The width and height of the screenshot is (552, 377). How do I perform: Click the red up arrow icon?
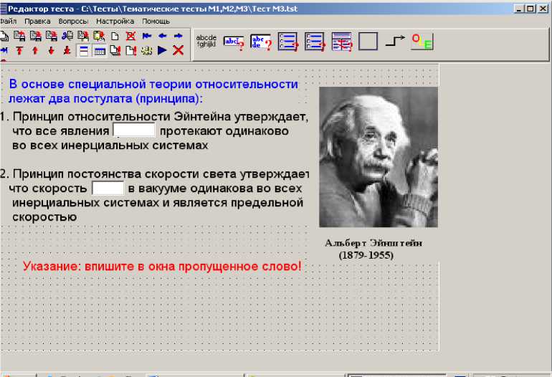[35, 51]
